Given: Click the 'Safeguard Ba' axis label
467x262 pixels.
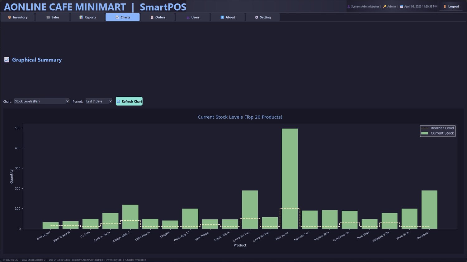Looking at the screenshot, I should pos(381,237).
